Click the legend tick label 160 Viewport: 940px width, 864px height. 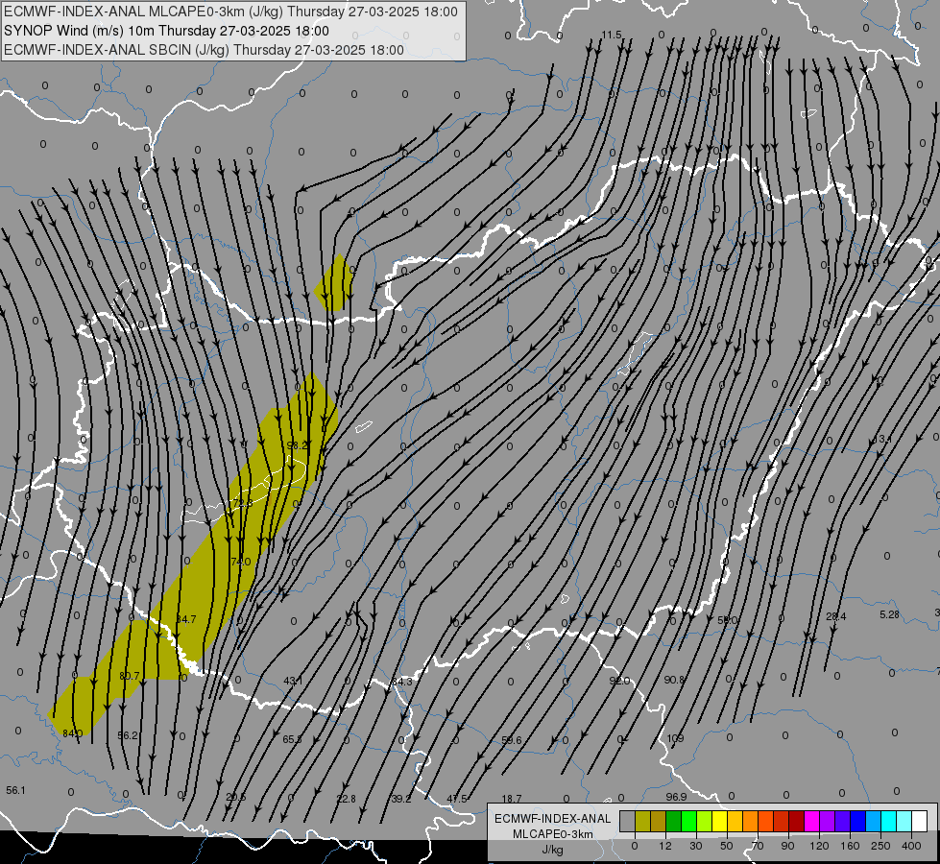[x=850, y=846]
